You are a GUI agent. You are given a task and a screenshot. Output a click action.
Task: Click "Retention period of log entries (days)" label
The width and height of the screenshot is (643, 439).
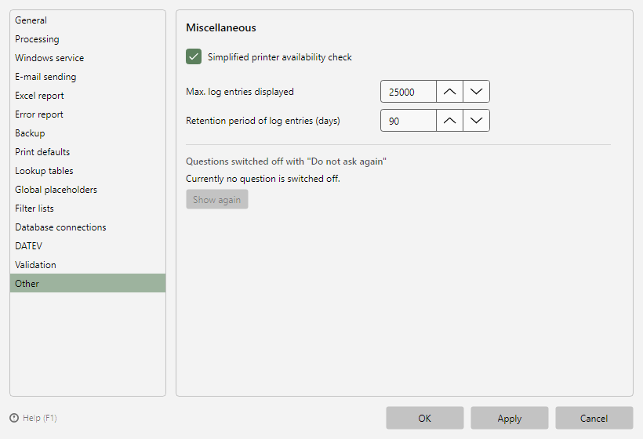(263, 121)
